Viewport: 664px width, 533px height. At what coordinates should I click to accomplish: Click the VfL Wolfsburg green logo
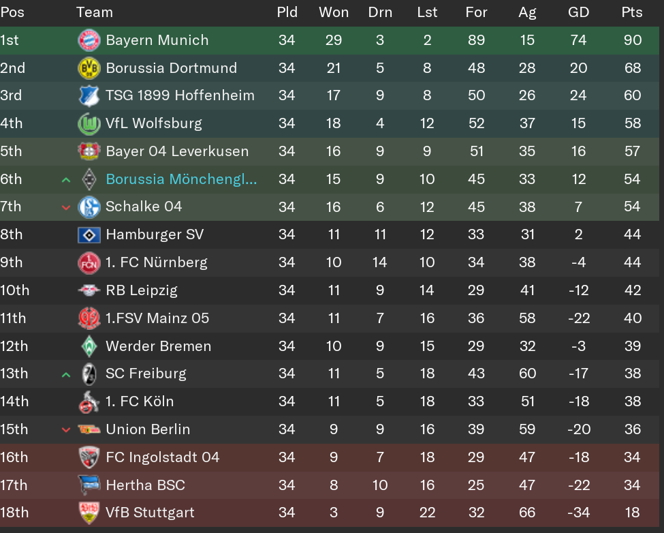coord(89,124)
